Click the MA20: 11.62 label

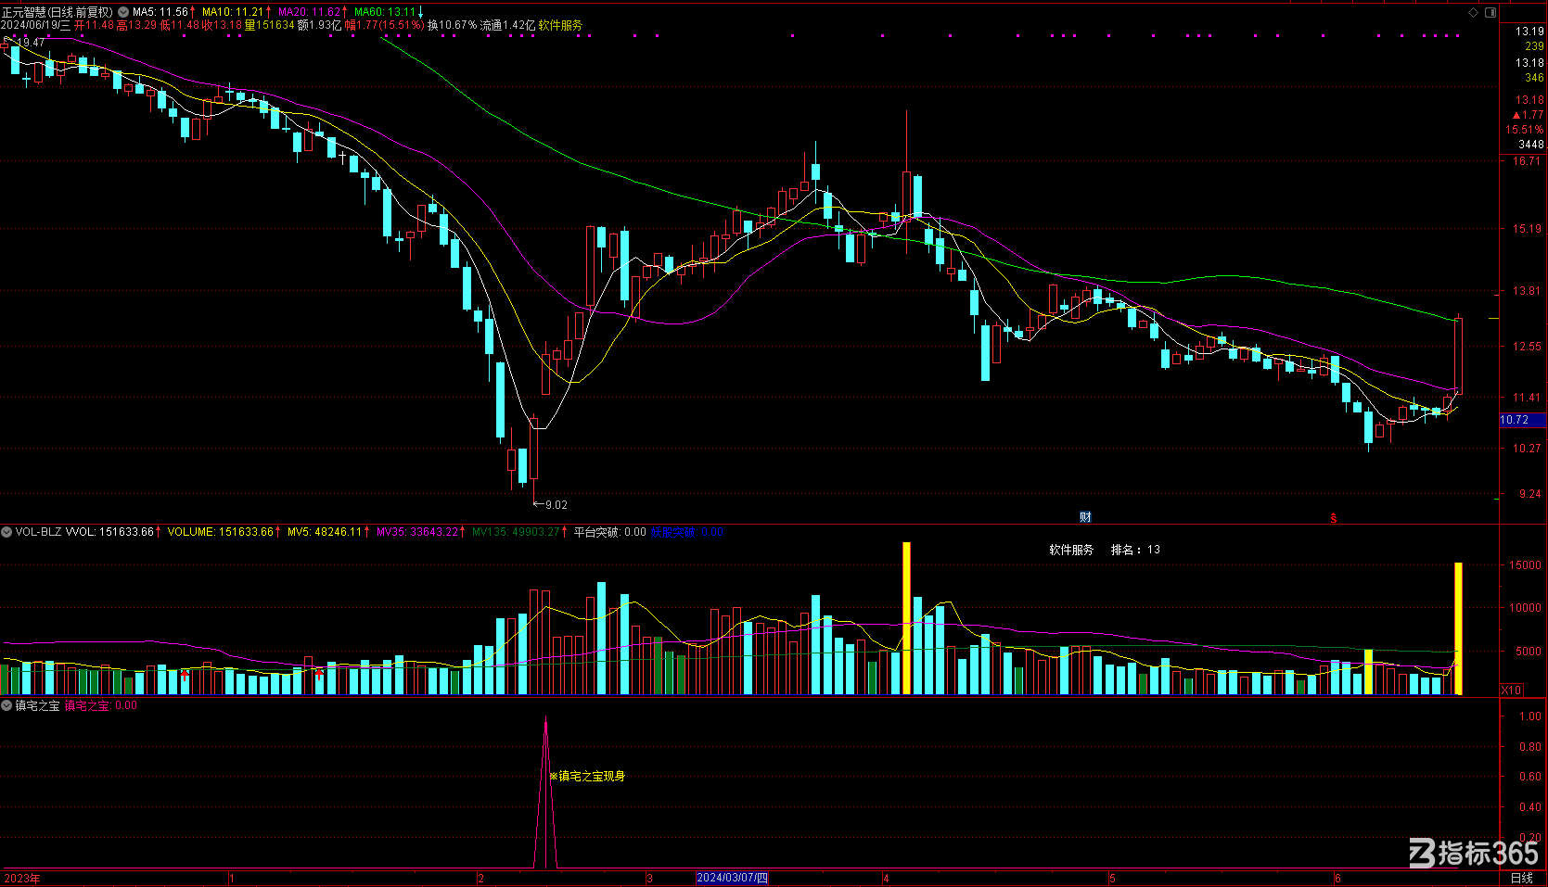pyautogui.click(x=309, y=12)
